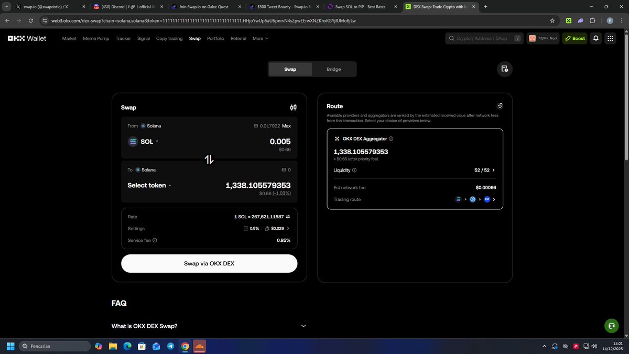Open Tracker nav item

coord(123,38)
